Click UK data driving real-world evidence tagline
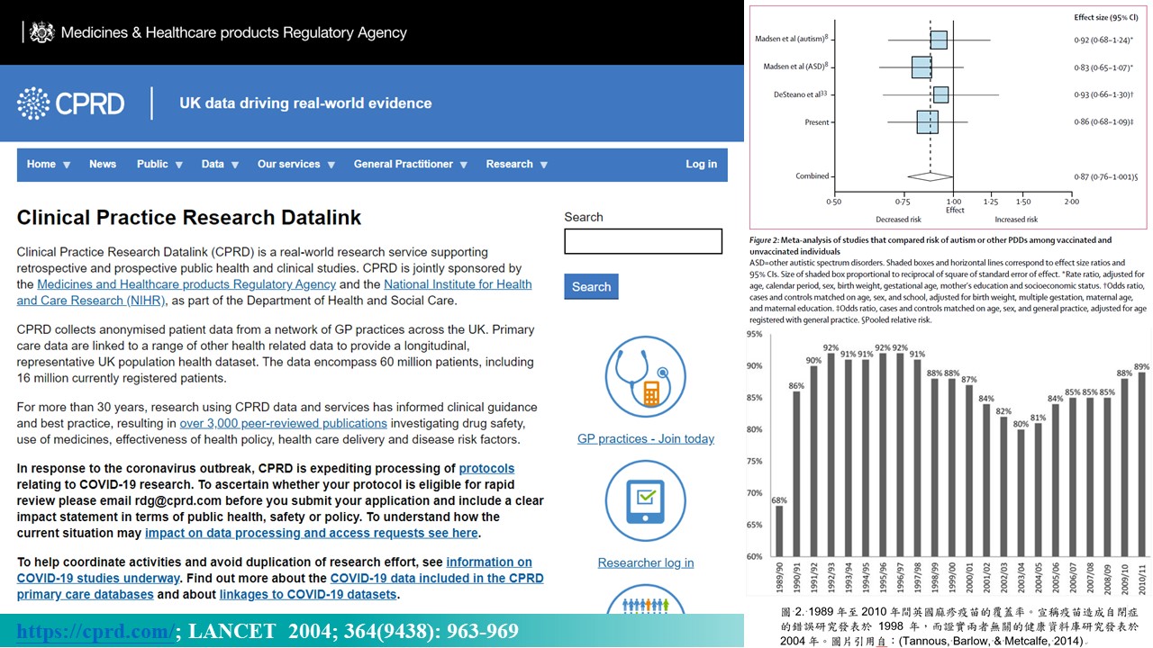Image resolution: width=1153 pixels, height=648 pixels. tap(305, 103)
